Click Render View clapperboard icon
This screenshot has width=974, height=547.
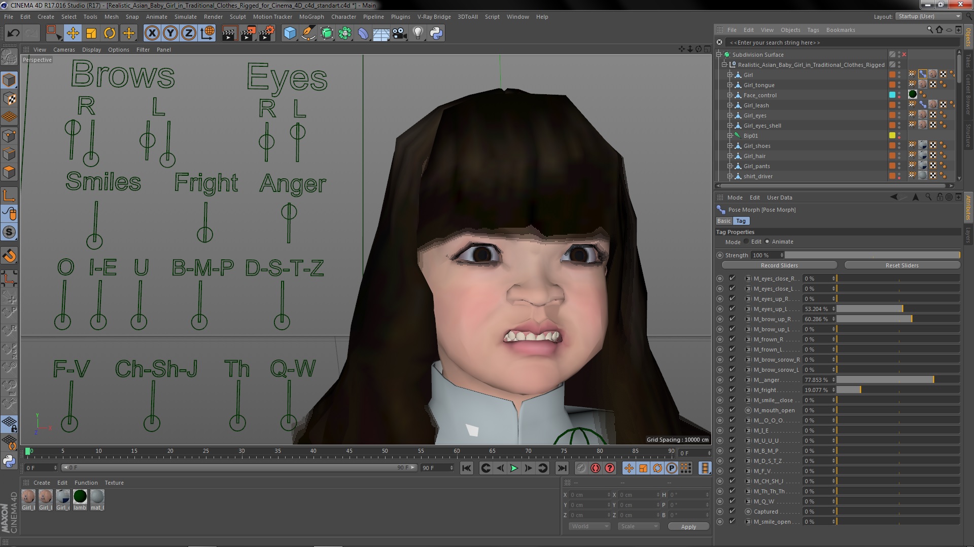(x=229, y=33)
